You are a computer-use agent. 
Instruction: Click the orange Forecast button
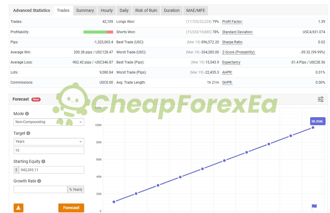(x=71, y=208)
